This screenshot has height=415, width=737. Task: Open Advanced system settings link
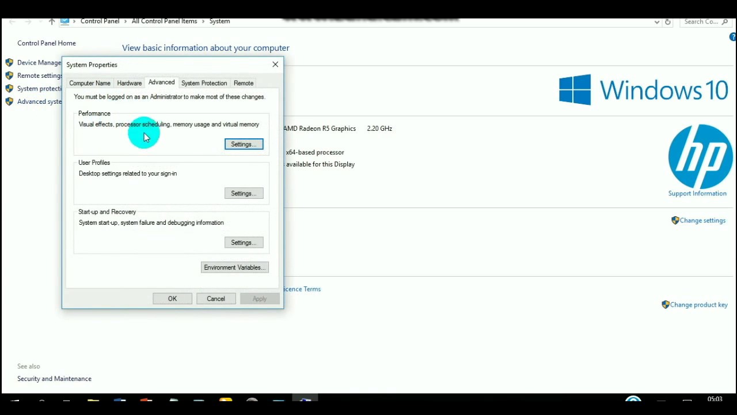[40, 101]
